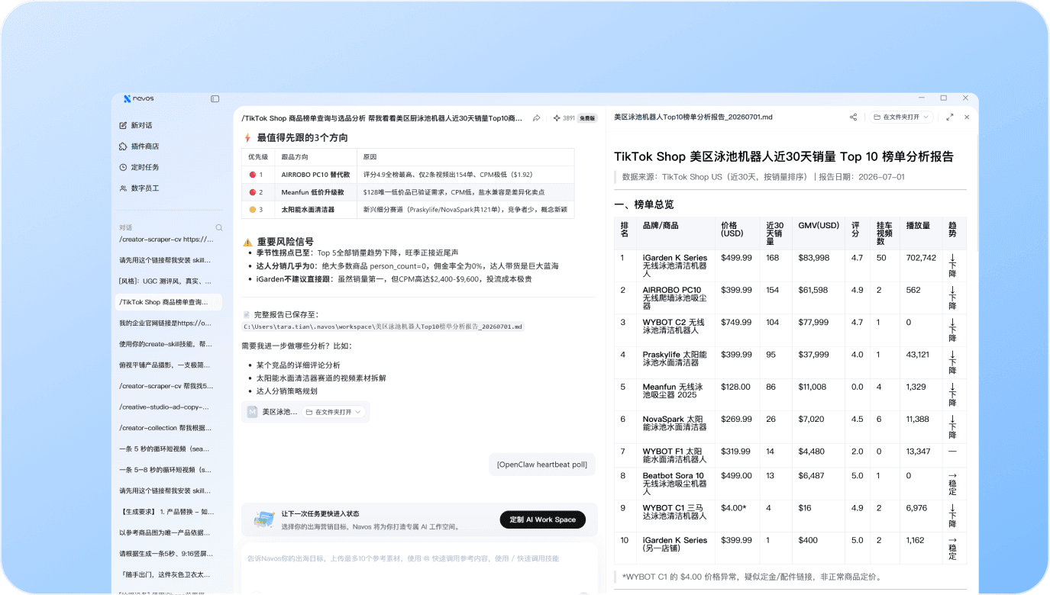Click the 'WYBOT F1 太阳能水面清洁机器人' report cell

[x=675, y=455]
